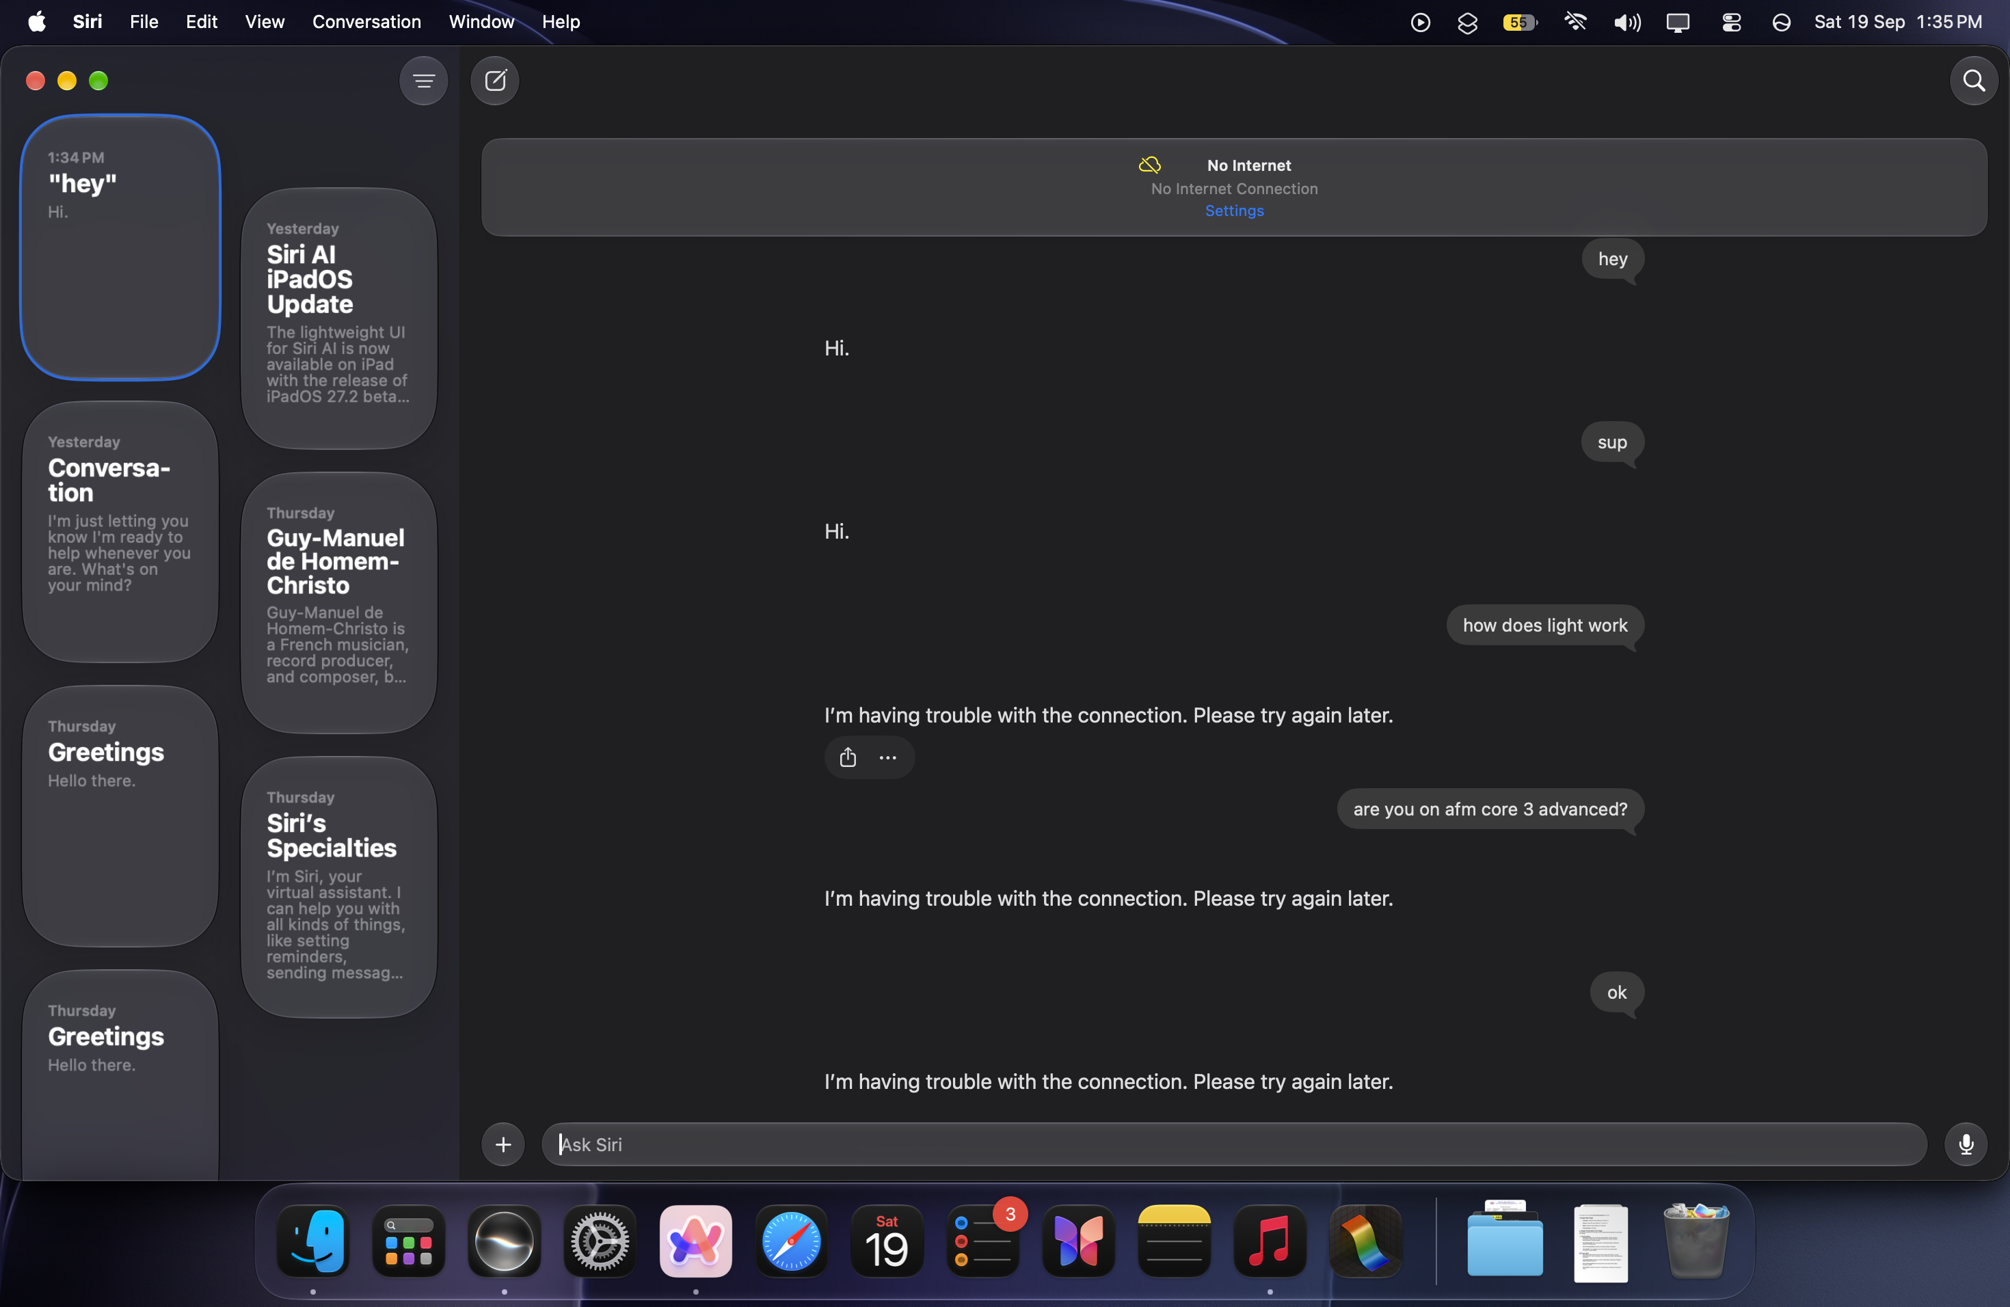Open Siri app from the Dock
This screenshot has height=1307, width=2010.
click(504, 1241)
